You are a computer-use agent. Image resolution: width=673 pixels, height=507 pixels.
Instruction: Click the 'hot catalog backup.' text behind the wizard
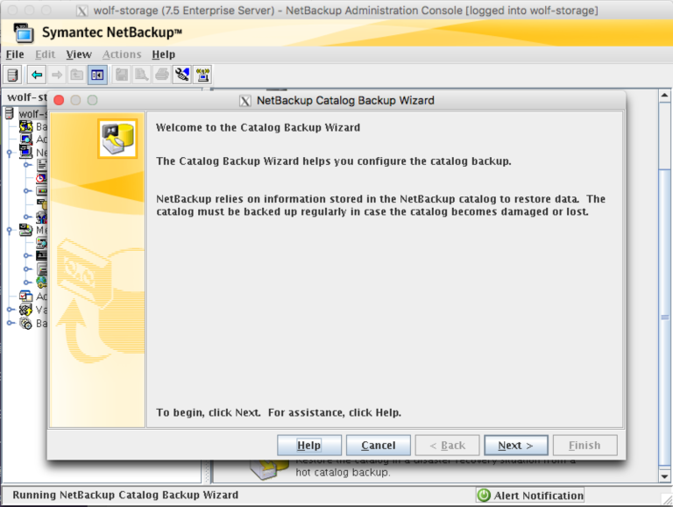pyautogui.click(x=343, y=472)
